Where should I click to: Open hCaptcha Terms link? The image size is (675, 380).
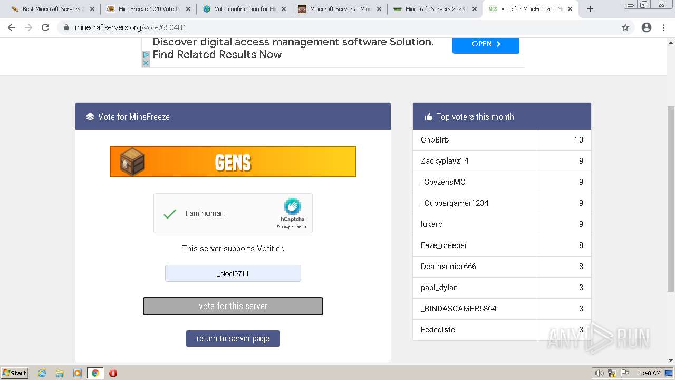pyautogui.click(x=301, y=226)
